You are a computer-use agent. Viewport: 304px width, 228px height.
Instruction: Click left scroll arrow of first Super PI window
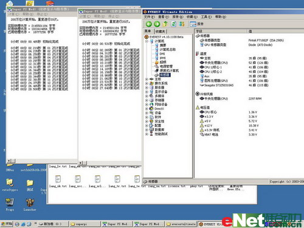pyautogui.click(x=9, y=161)
